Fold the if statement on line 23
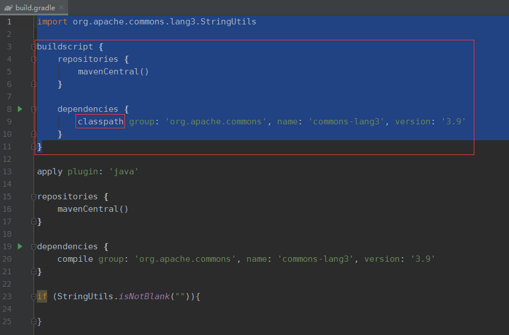Image resolution: width=509 pixels, height=335 pixels. pyautogui.click(x=34, y=296)
